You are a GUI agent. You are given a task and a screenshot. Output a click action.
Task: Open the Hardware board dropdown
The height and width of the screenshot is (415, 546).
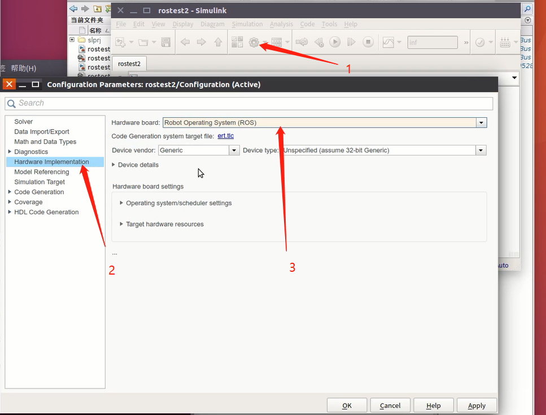click(x=481, y=123)
